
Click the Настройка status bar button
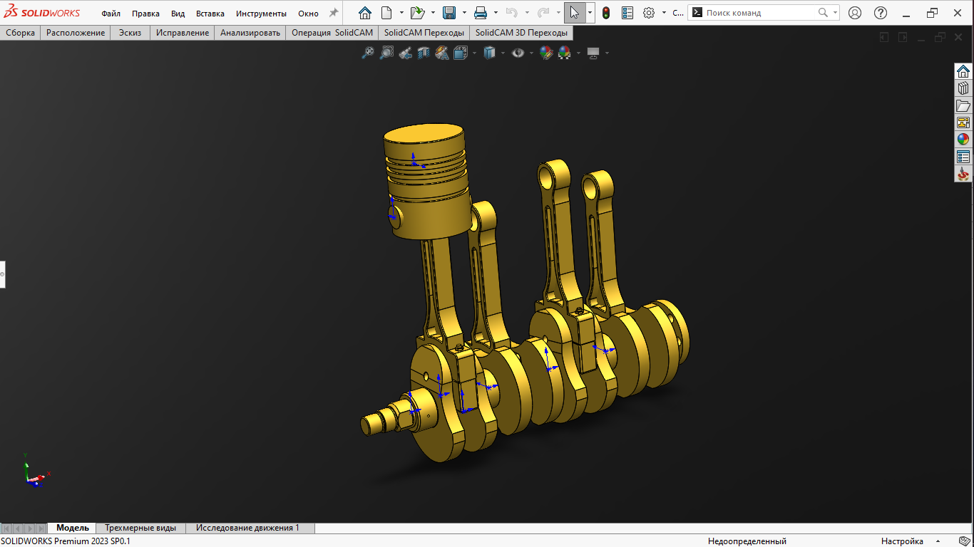902,541
